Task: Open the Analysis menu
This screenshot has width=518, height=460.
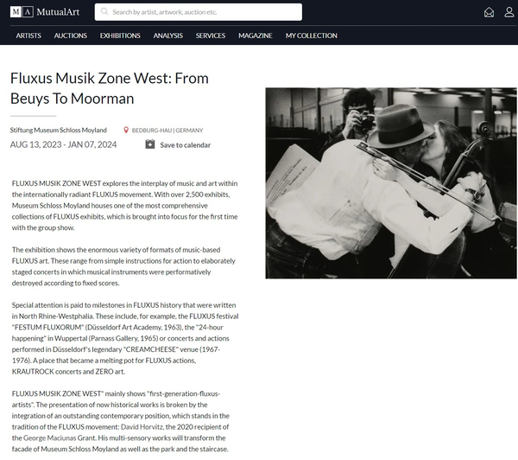Action: [x=167, y=35]
